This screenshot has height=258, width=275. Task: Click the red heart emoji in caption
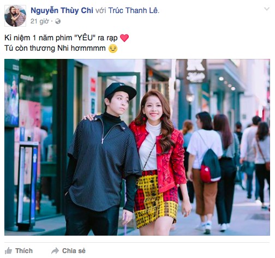(x=124, y=38)
